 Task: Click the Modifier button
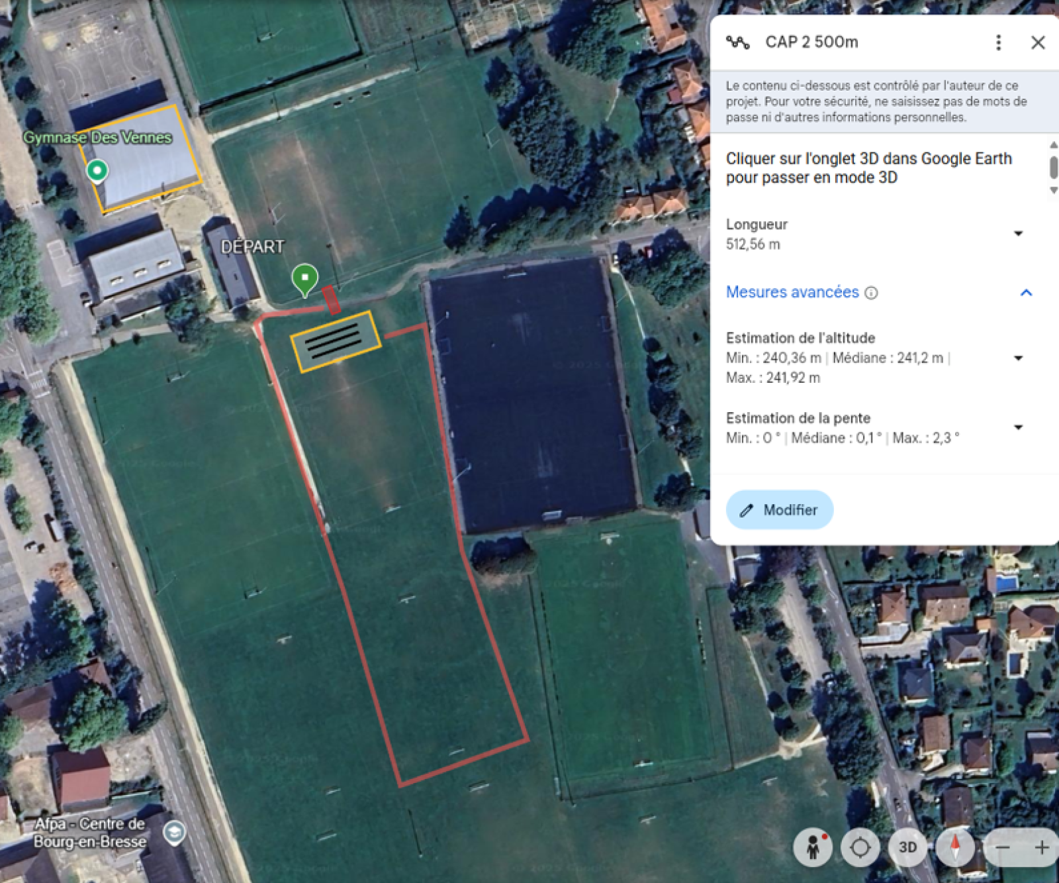click(x=779, y=509)
